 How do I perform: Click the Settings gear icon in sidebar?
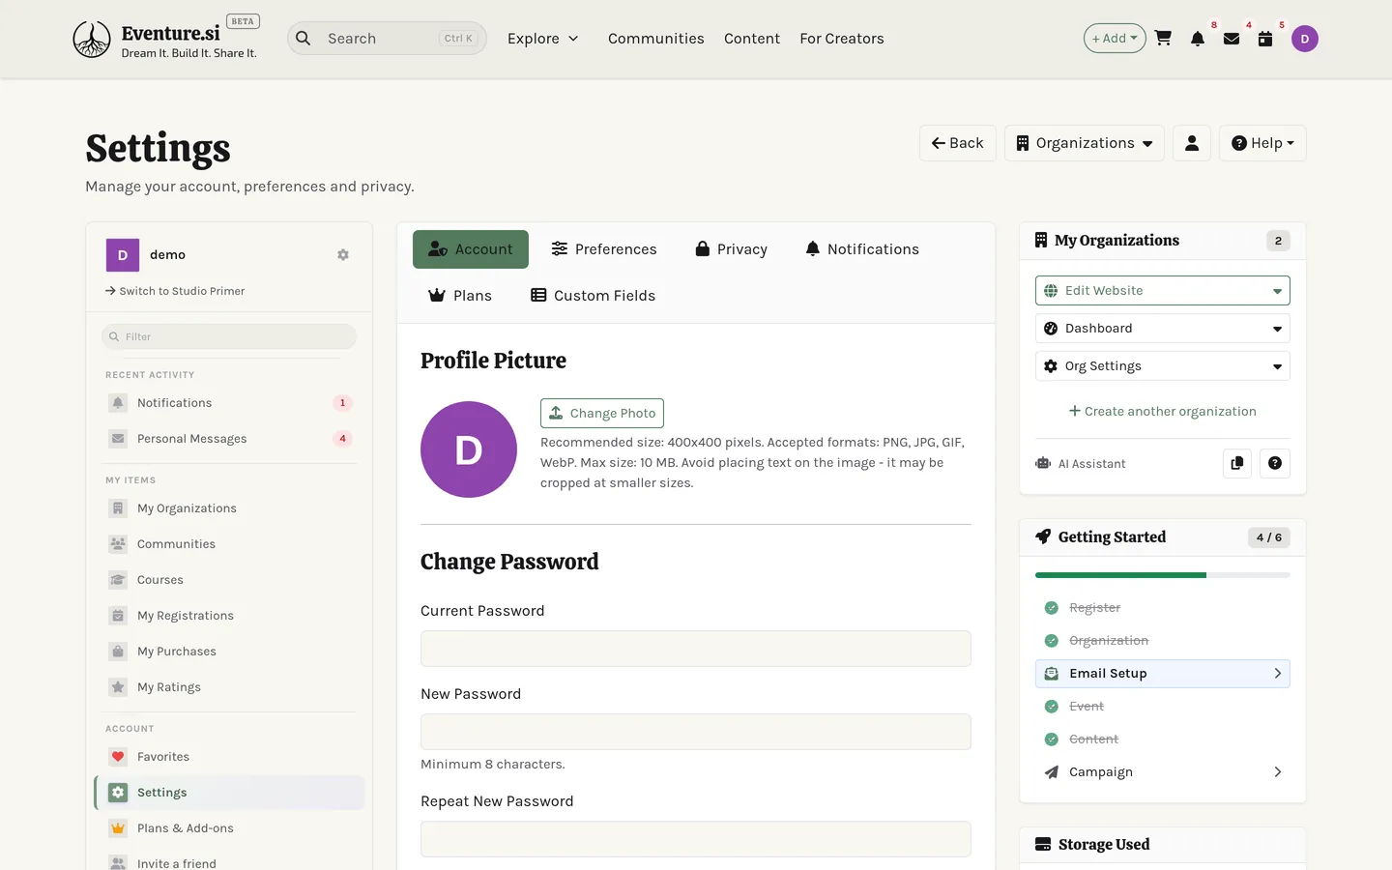[x=118, y=793]
